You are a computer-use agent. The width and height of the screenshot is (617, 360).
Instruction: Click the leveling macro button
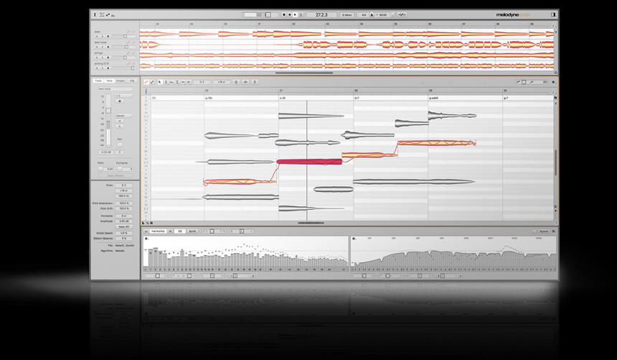click(x=255, y=82)
